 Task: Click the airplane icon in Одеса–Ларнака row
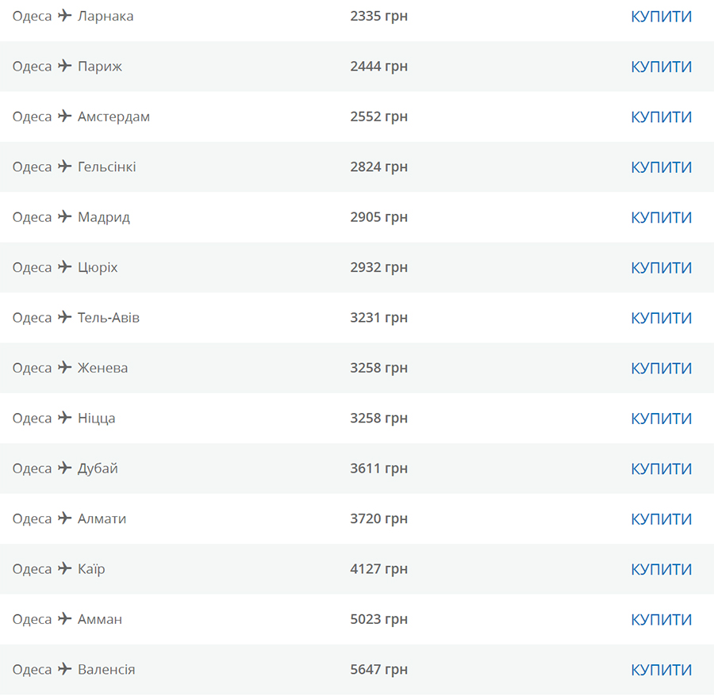pos(65,16)
